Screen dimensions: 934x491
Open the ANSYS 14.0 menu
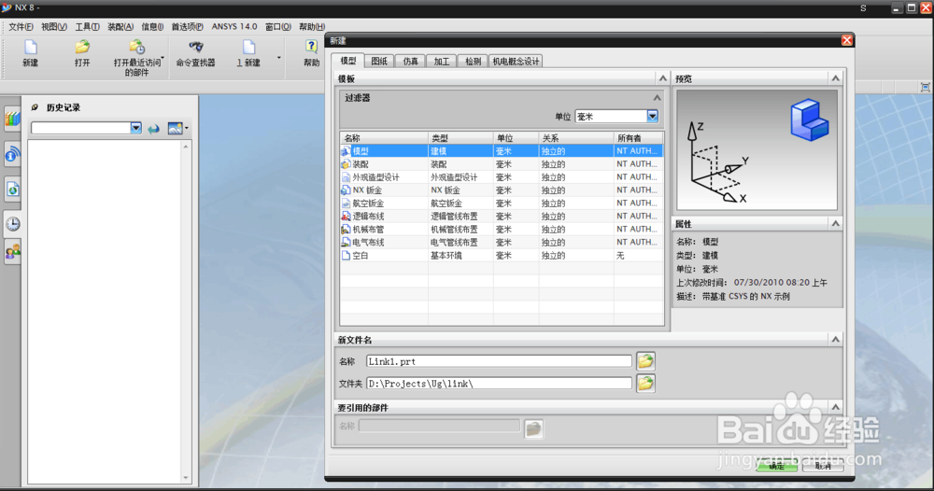[234, 27]
